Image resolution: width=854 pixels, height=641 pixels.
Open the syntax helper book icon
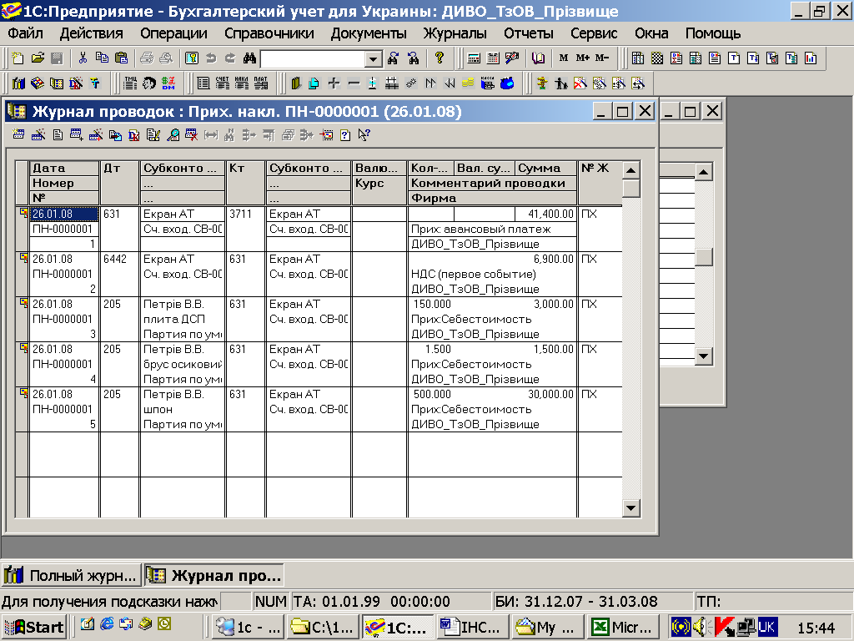coord(538,58)
